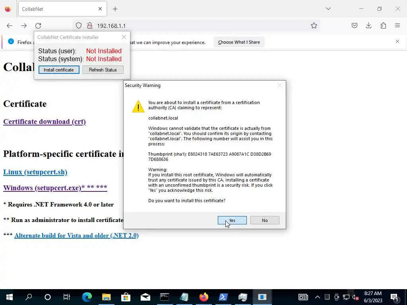Click the insecure connection padlock icon
407x305 pixels.
pyautogui.click(x=90, y=25)
